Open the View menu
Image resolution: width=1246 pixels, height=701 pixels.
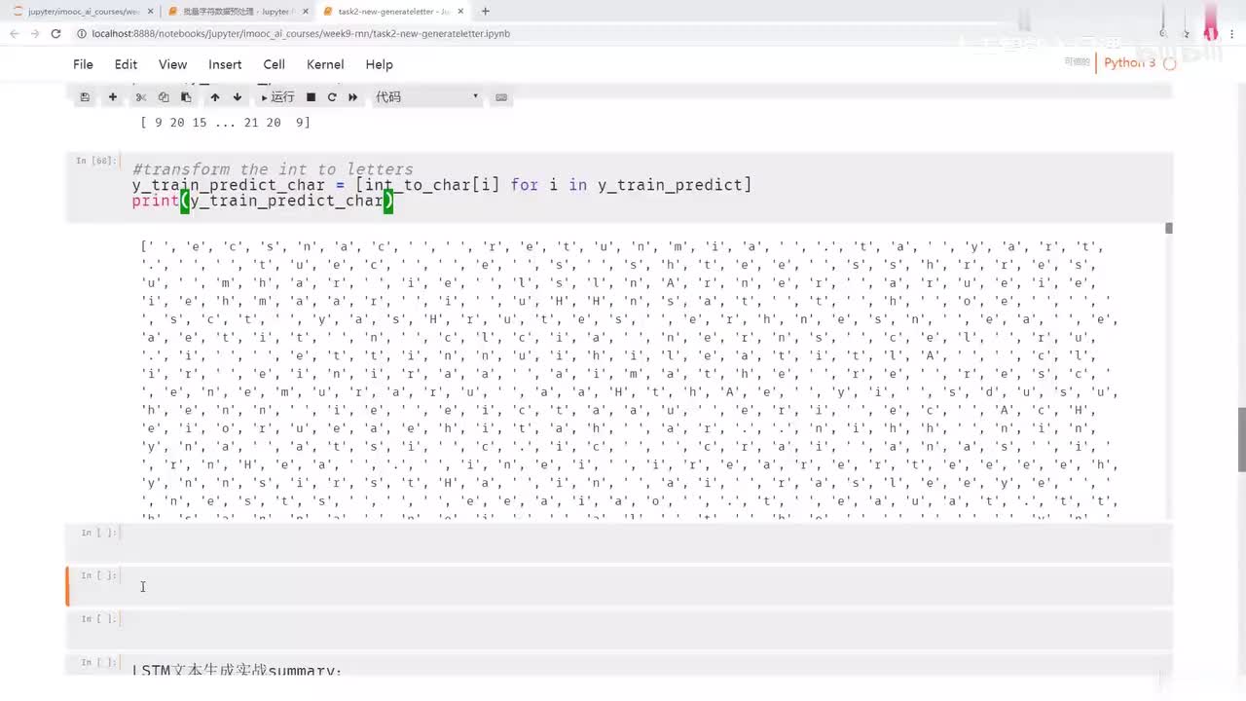[x=172, y=64]
